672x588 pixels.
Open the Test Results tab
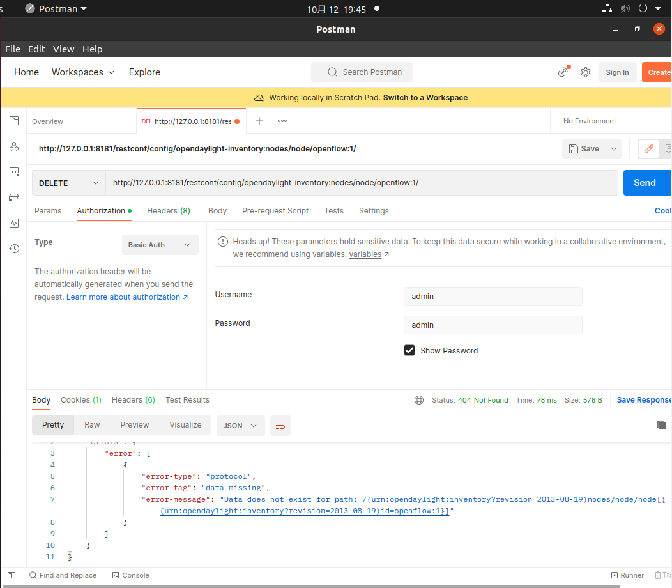[187, 399]
